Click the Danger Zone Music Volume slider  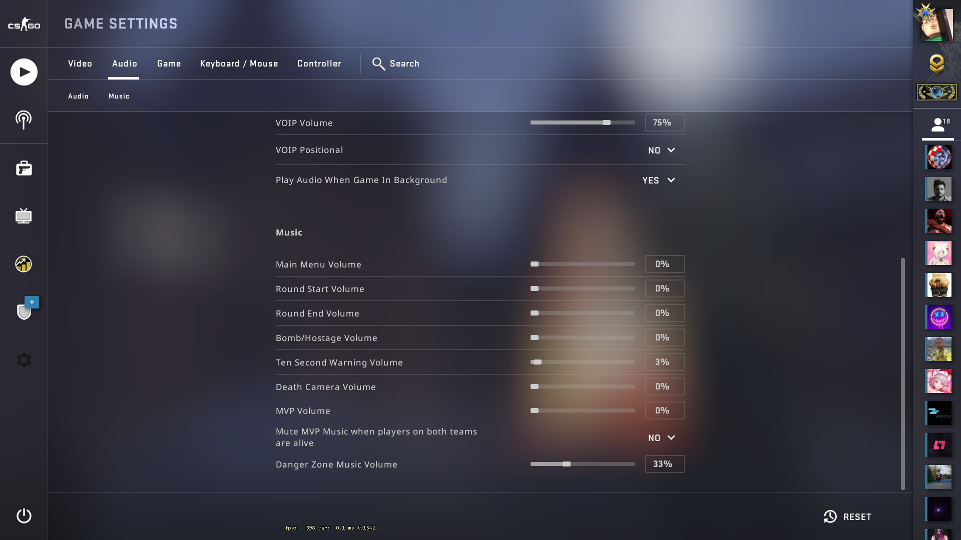click(583, 464)
